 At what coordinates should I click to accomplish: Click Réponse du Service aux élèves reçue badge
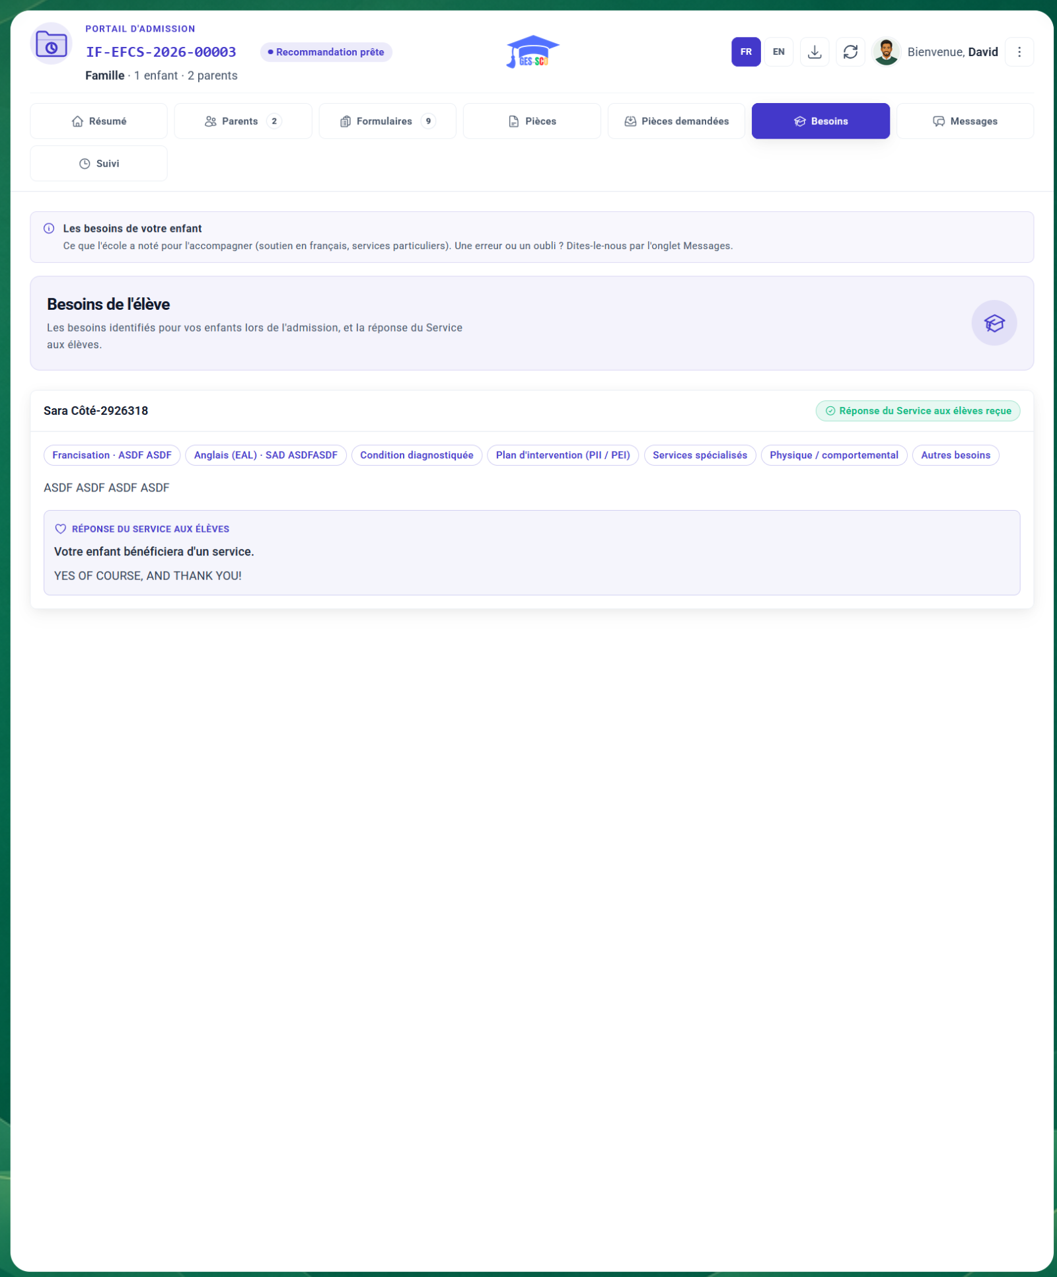click(x=918, y=411)
